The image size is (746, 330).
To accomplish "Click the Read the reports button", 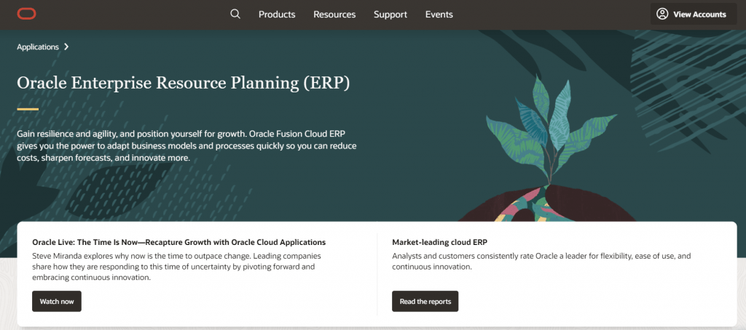I will pyautogui.click(x=425, y=301).
